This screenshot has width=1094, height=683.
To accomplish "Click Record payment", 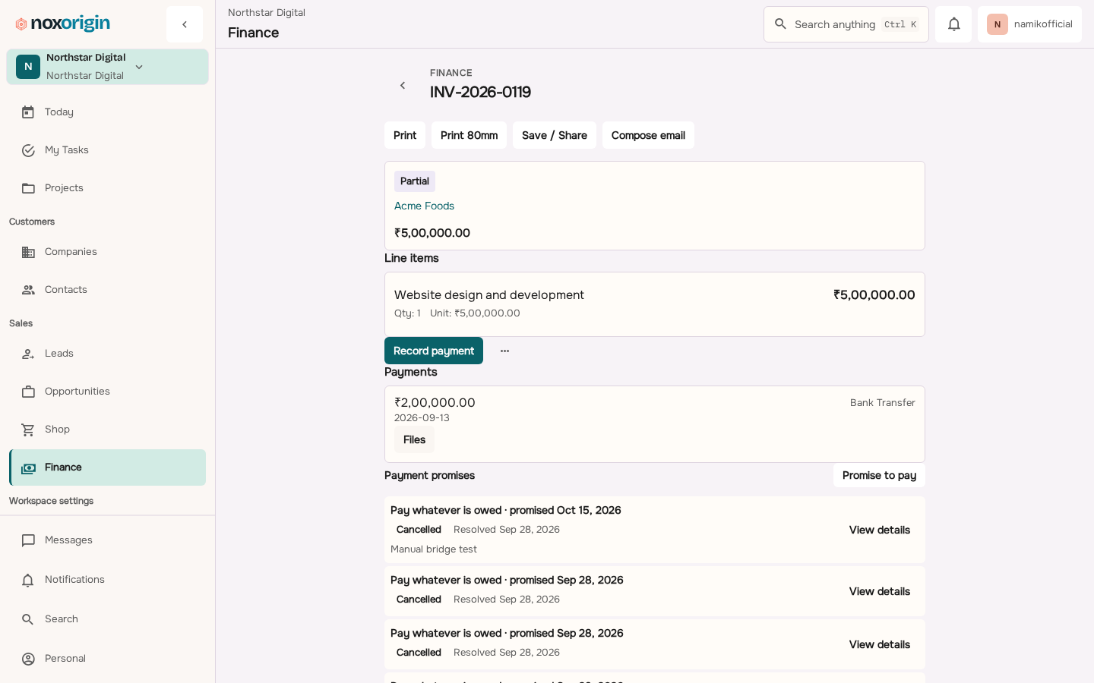I will pos(434,351).
